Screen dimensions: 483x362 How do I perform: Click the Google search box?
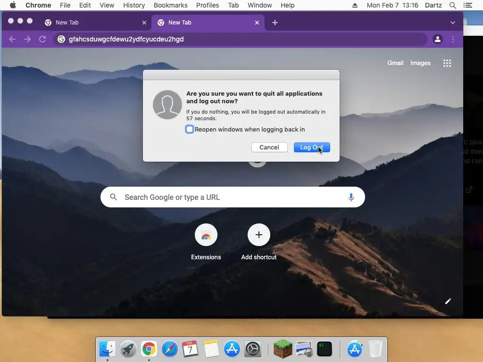point(233,197)
